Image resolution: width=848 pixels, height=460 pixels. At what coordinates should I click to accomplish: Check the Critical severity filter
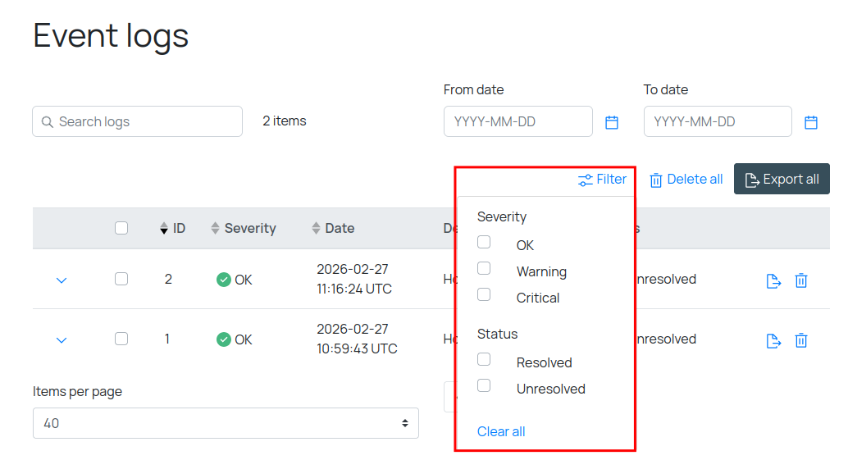point(484,294)
